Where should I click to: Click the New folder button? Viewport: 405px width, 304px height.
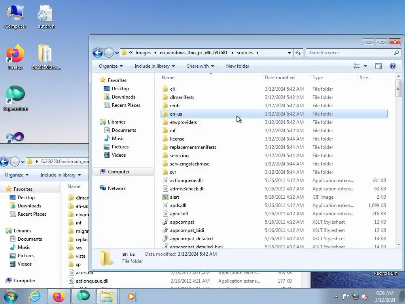pyautogui.click(x=238, y=66)
